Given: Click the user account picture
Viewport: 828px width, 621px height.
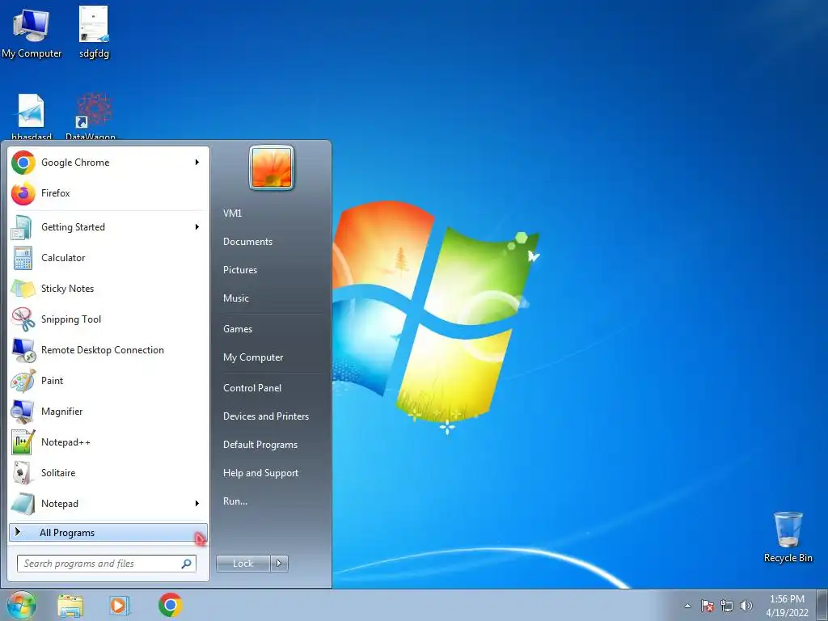Looking at the screenshot, I should pyautogui.click(x=272, y=167).
